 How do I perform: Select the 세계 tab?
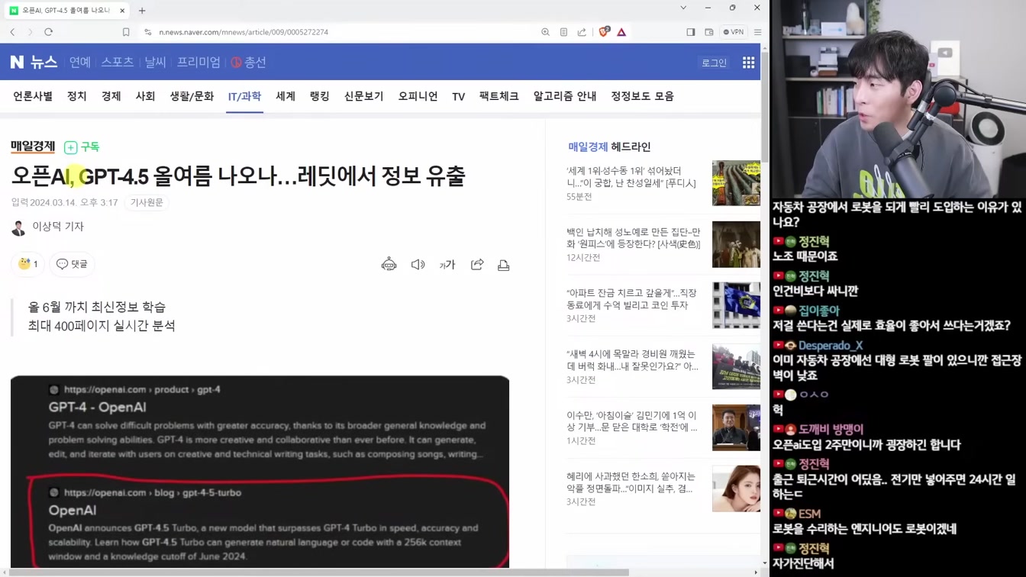286,96
